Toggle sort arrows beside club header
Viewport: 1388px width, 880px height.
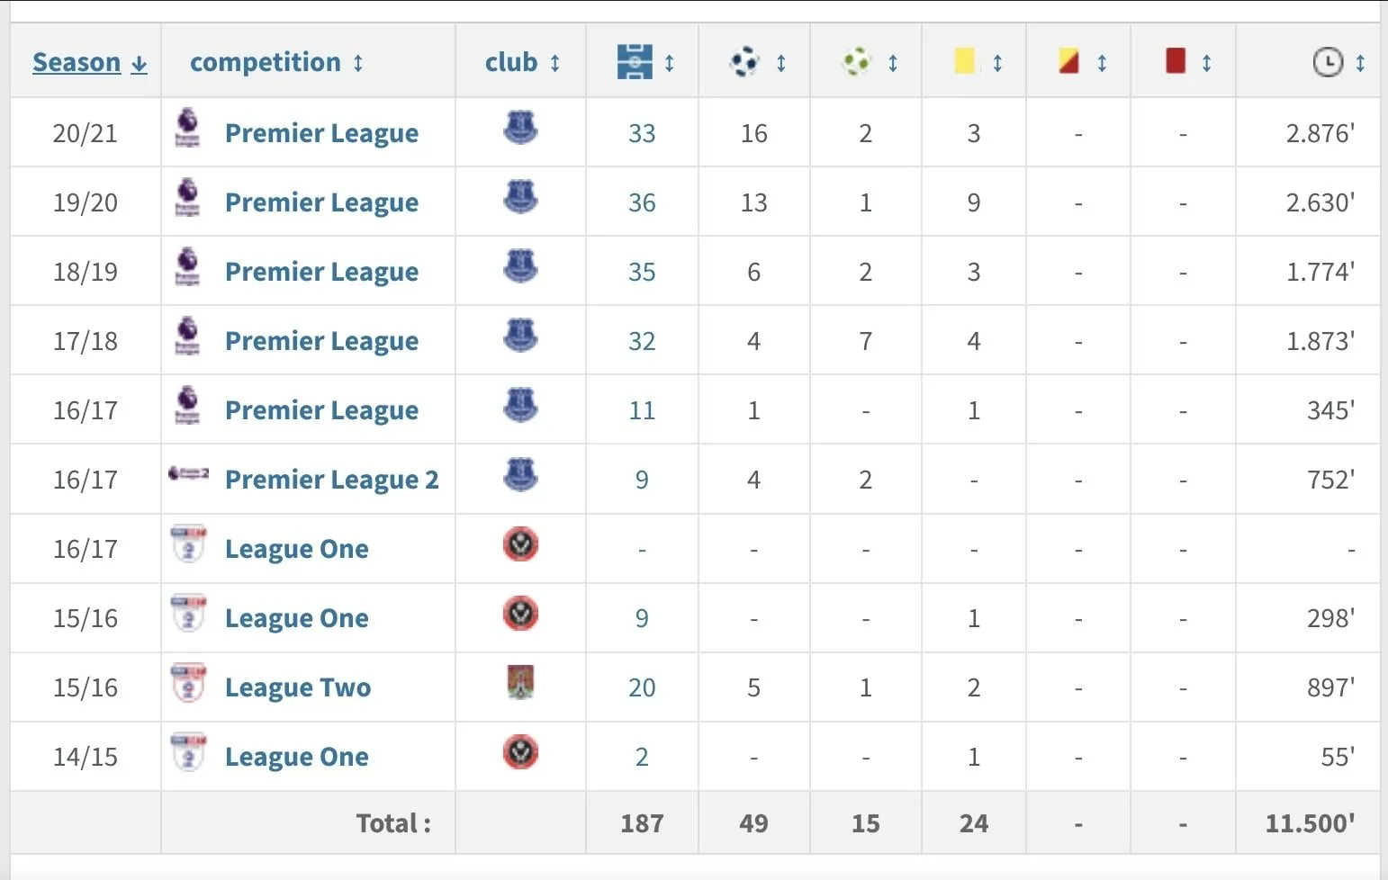pos(555,63)
